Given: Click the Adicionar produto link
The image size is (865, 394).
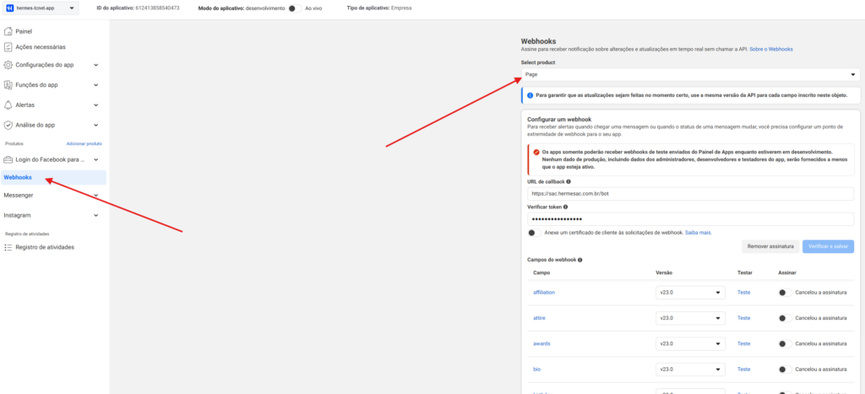Looking at the screenshot, I should pyautogui.click(x=84, y=143).
